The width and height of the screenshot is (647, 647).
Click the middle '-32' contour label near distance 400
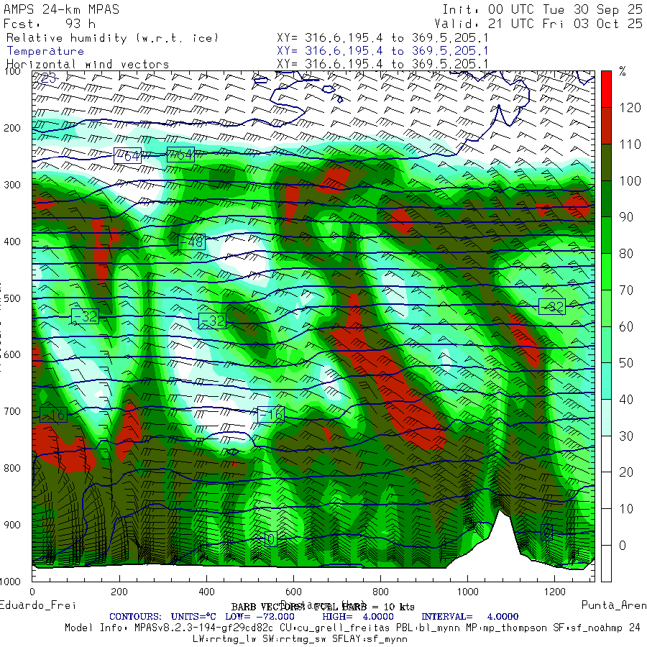pos(212,321)
